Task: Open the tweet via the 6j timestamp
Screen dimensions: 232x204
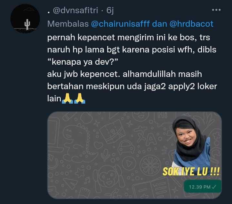Action: 110,10
